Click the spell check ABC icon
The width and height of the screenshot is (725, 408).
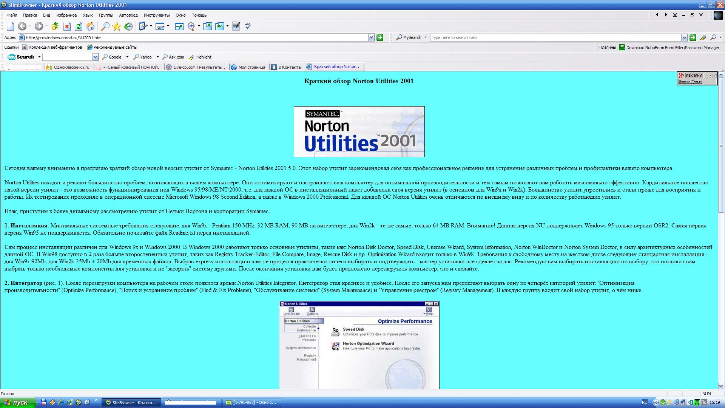pyautogui.click(x=248, y=26)
